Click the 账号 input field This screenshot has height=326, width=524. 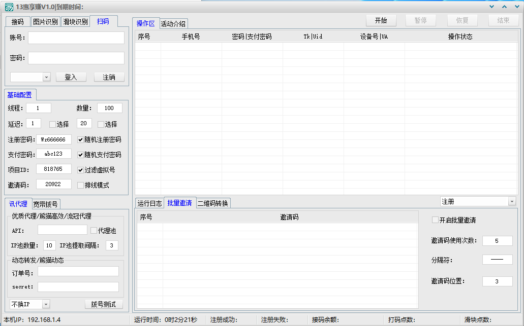click(76, 38)
